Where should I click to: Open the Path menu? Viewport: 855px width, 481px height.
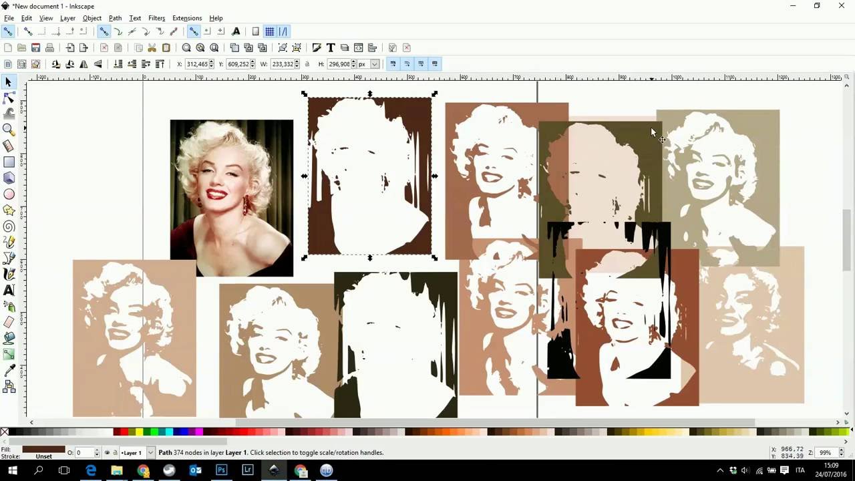pyautogui.click(x=115, y=18)
